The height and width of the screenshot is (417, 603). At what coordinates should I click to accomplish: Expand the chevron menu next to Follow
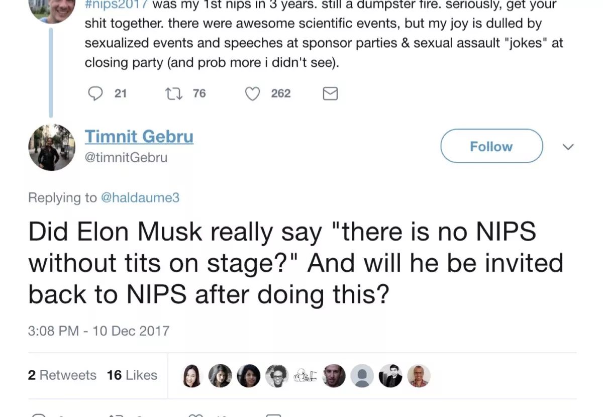(x=568, y=147)
